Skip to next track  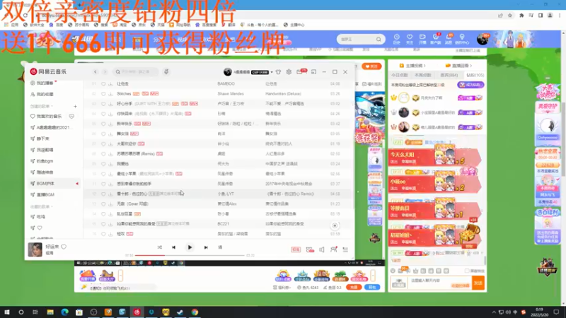pos(206,247)
